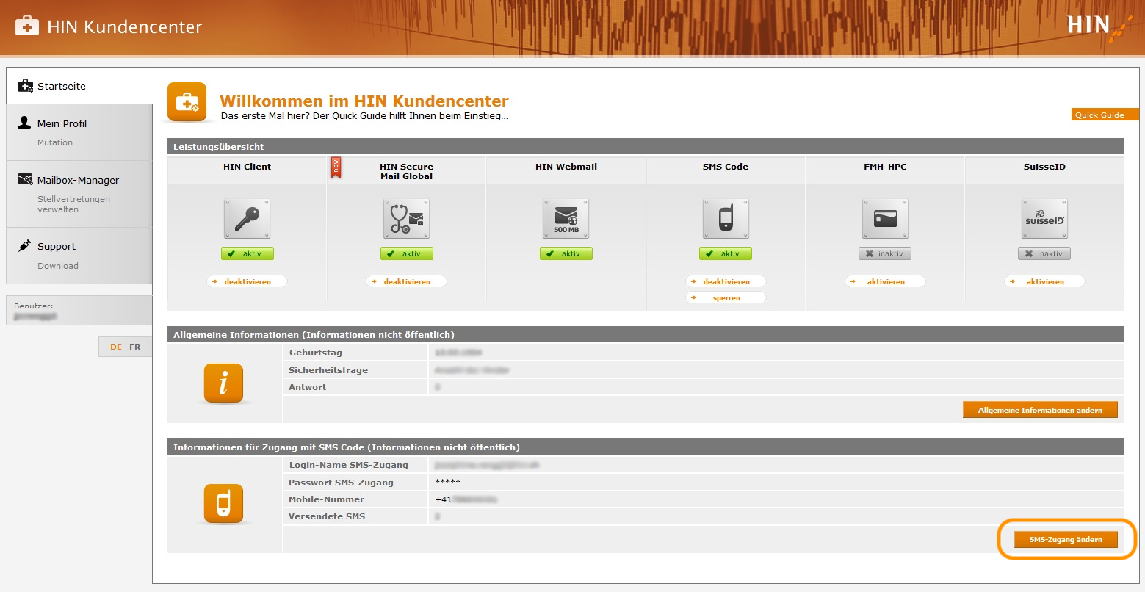Click the HIN Client key icon
The image size is (1145, 592).
pyautogui.click(x=247, y=219)
